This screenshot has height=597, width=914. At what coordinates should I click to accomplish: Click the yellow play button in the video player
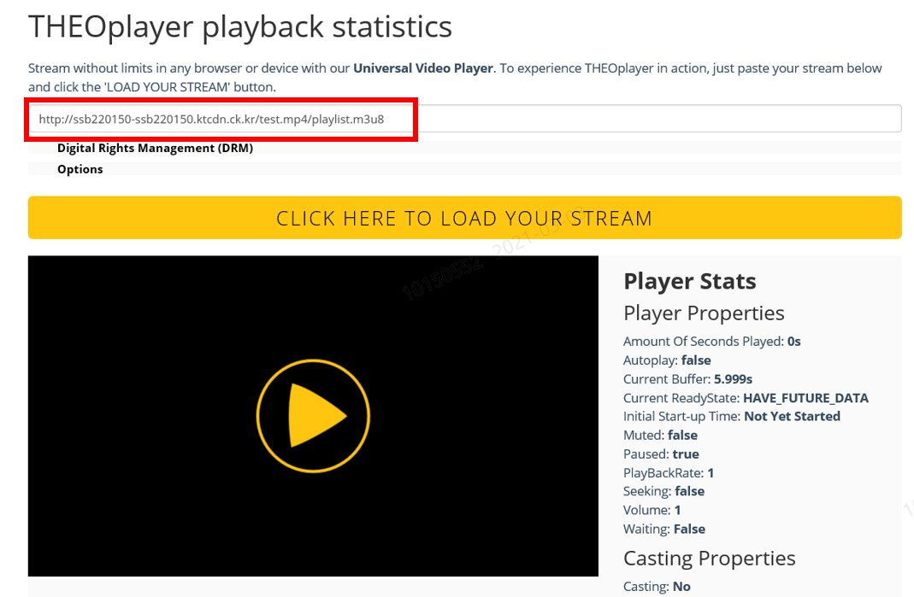click(313, 416)
